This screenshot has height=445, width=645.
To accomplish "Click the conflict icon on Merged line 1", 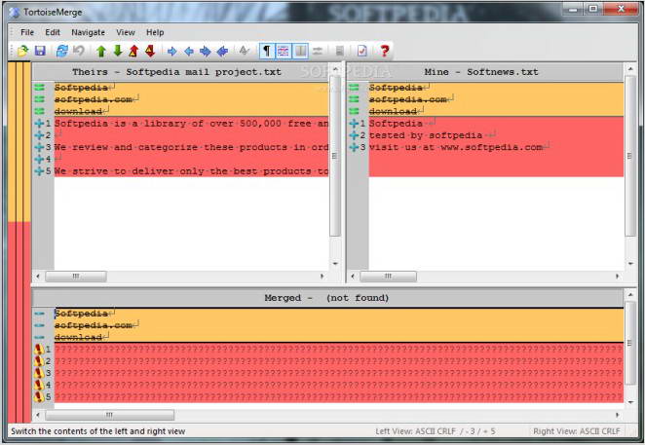I will [x=39, y=350].
